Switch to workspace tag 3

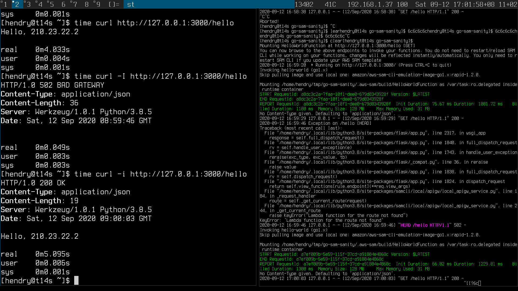point(28,4)
